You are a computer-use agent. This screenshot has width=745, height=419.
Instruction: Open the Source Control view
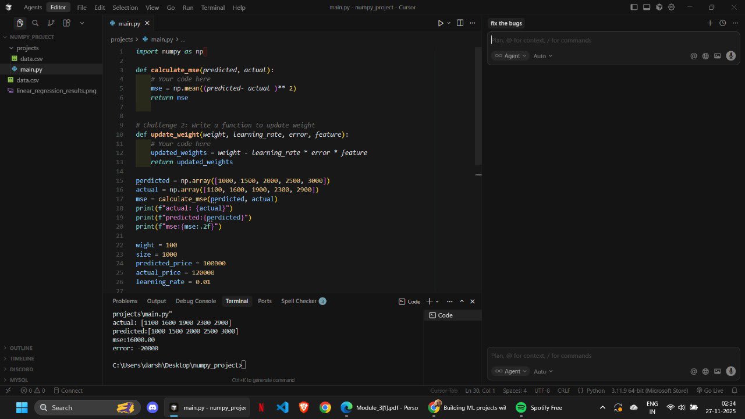(x=51, y=23)
